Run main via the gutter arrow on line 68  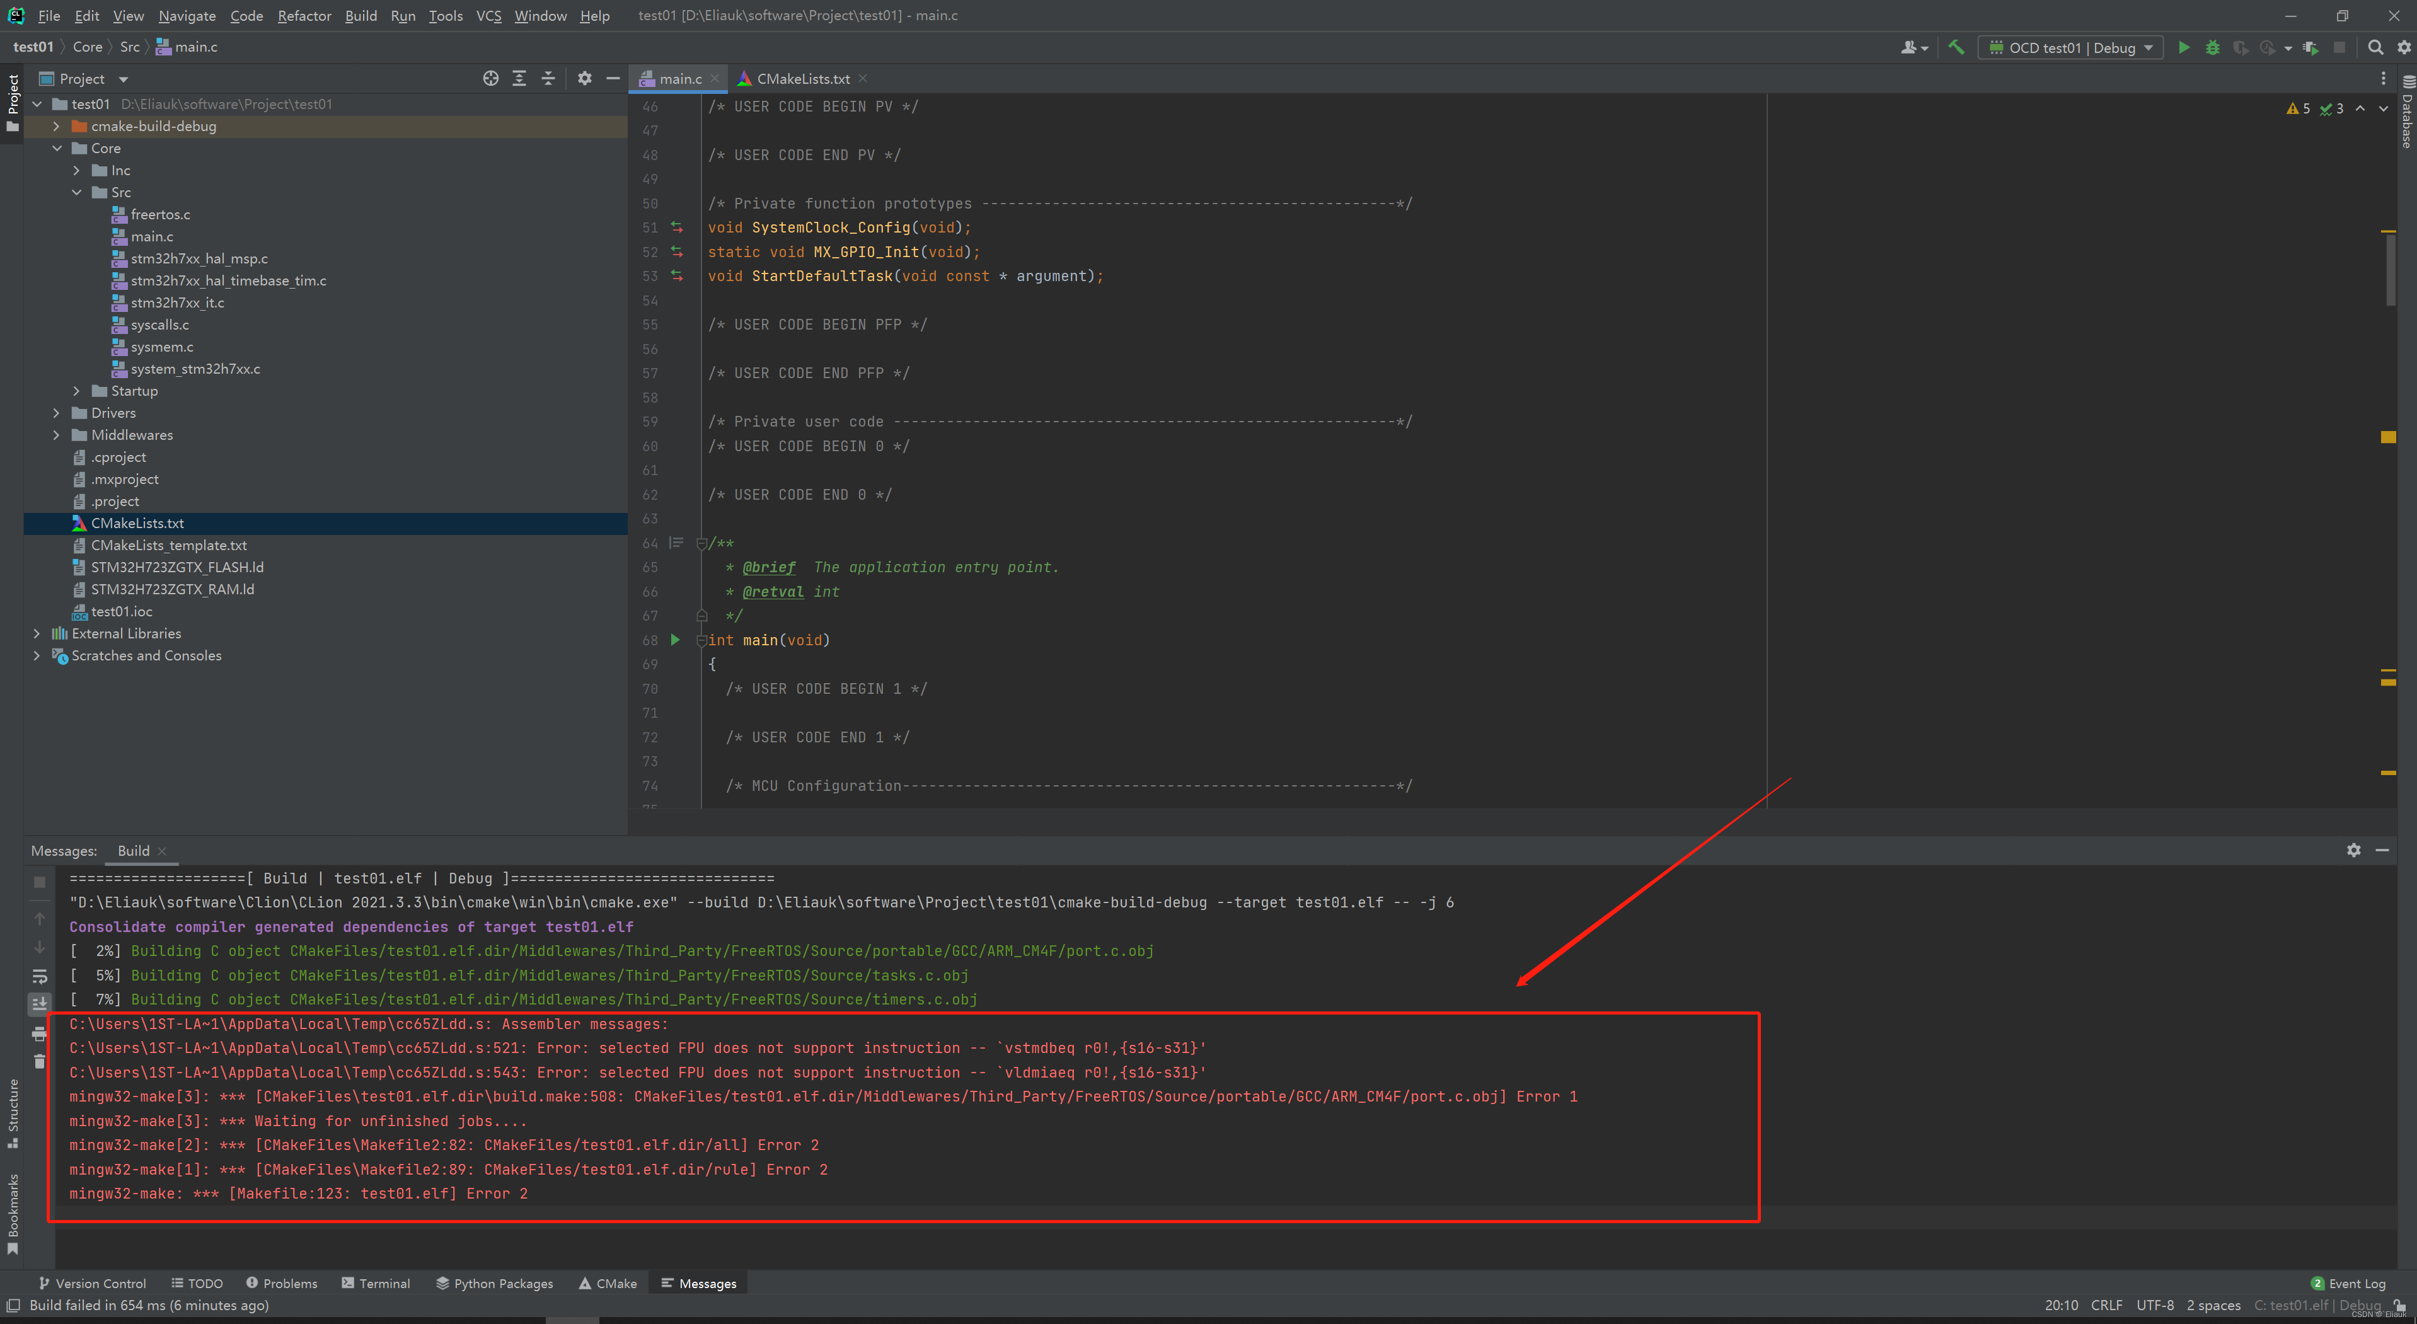(674, 640)
